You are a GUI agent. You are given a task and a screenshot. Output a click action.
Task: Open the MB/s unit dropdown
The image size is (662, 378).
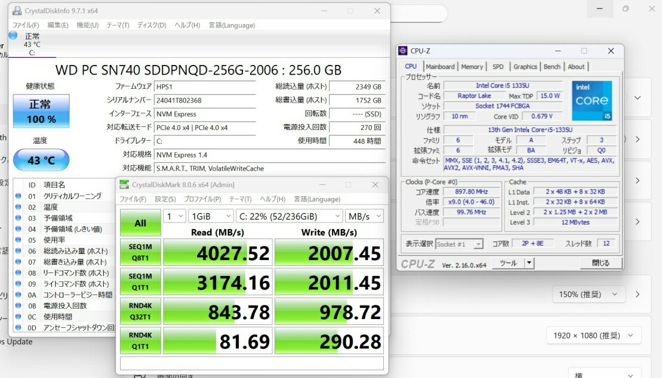(x=364, y=216)
